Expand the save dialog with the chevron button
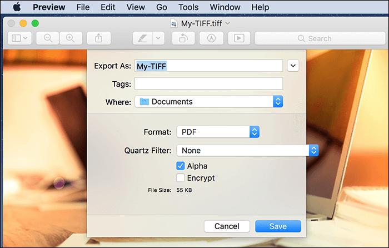389x248 pixels. coord(293,66)
